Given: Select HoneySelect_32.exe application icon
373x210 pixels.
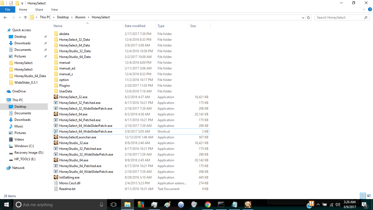Looking at the screenshot, I should (56, 97).
